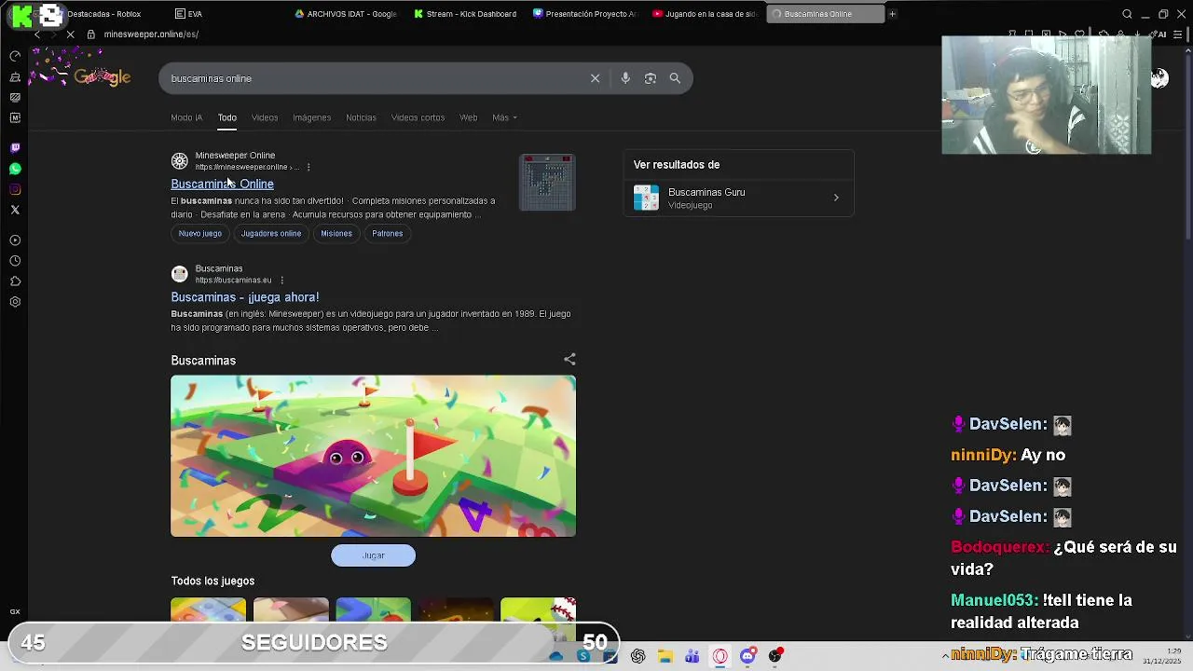Click the Jugadores online sitelink chip
The height and width of the screenshot is (671, 1193).
click(271, 233)
